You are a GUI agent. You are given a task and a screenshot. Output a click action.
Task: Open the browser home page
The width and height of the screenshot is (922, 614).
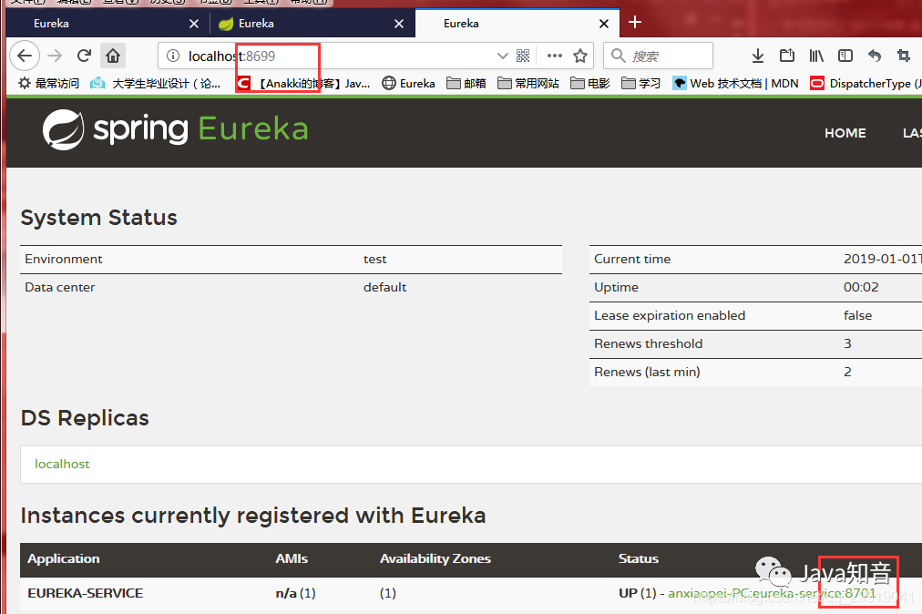[x=113, y=56]
